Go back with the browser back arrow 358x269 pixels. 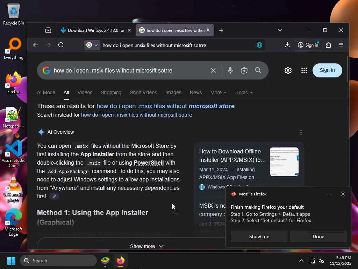pos(36,45)
